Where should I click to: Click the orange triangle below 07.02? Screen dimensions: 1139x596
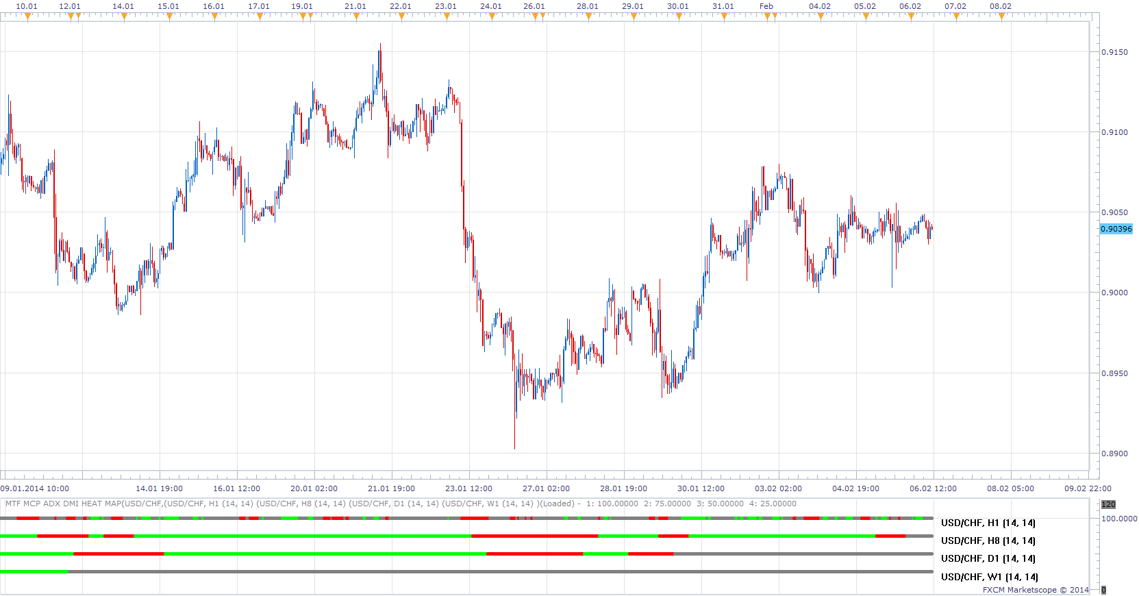956,17
